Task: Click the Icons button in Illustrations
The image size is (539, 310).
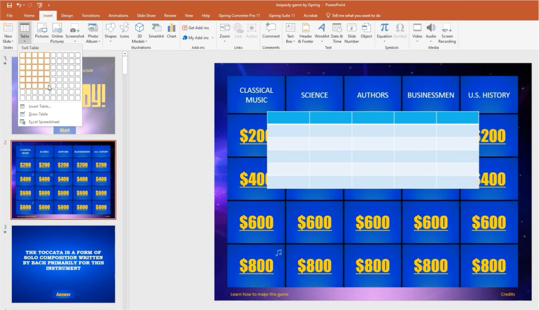Action: pyautogui.click(x=124, y=31)
